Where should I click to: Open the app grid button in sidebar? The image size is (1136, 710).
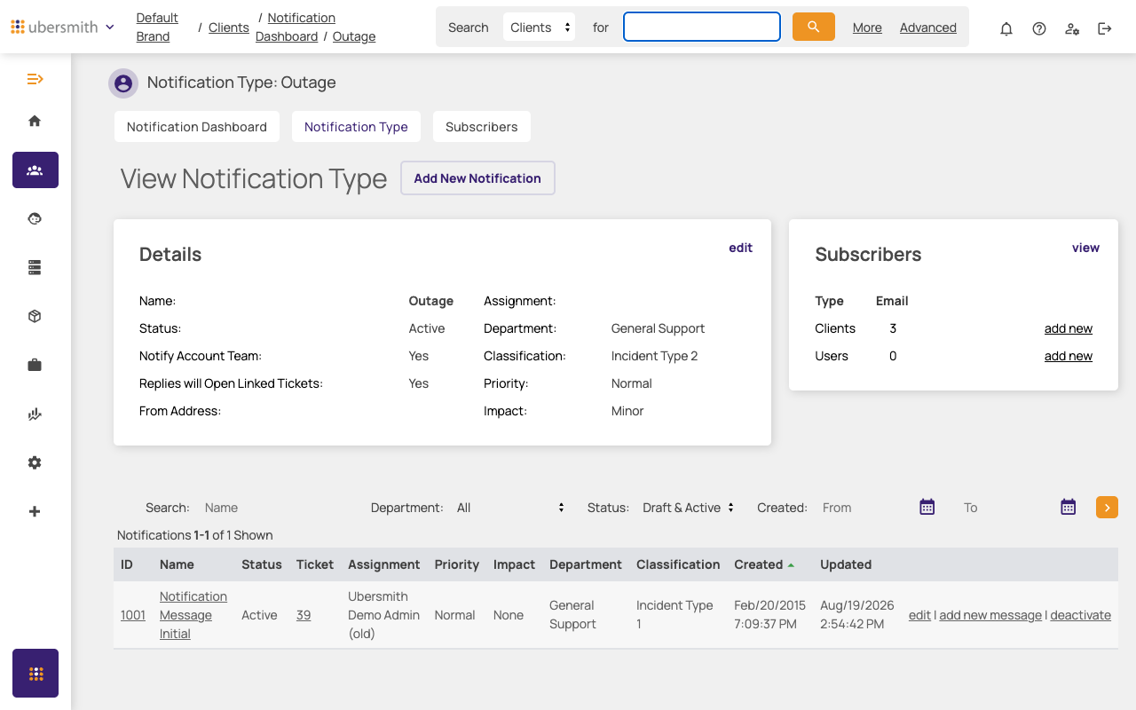[35, 673]
